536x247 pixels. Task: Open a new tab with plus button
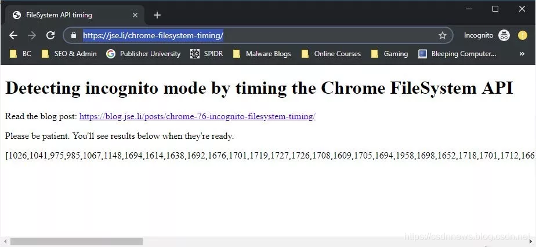pyautogui.click(x=157, y=15)
